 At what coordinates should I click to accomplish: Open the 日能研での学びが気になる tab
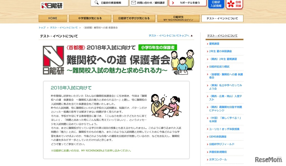point(134,18)
